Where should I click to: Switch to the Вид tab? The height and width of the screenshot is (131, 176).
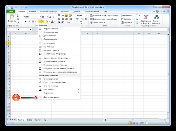click(x=105, y=12)
